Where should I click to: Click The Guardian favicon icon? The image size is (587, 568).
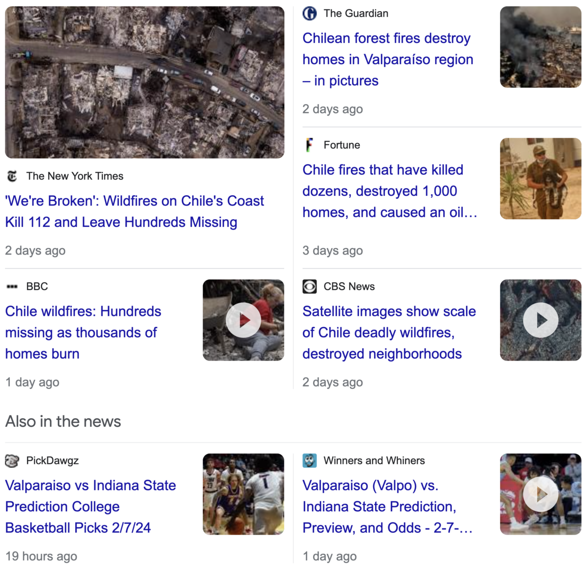(310, 13)
